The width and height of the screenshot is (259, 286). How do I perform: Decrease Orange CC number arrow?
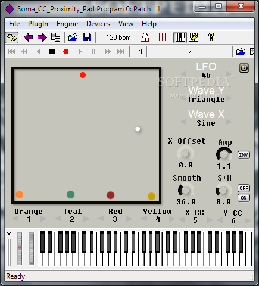pos(15,219)
